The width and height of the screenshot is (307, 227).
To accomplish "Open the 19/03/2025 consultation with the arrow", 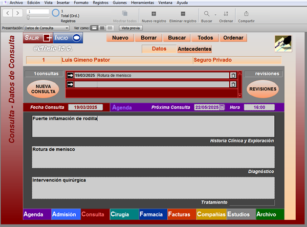I will [70, 75].
